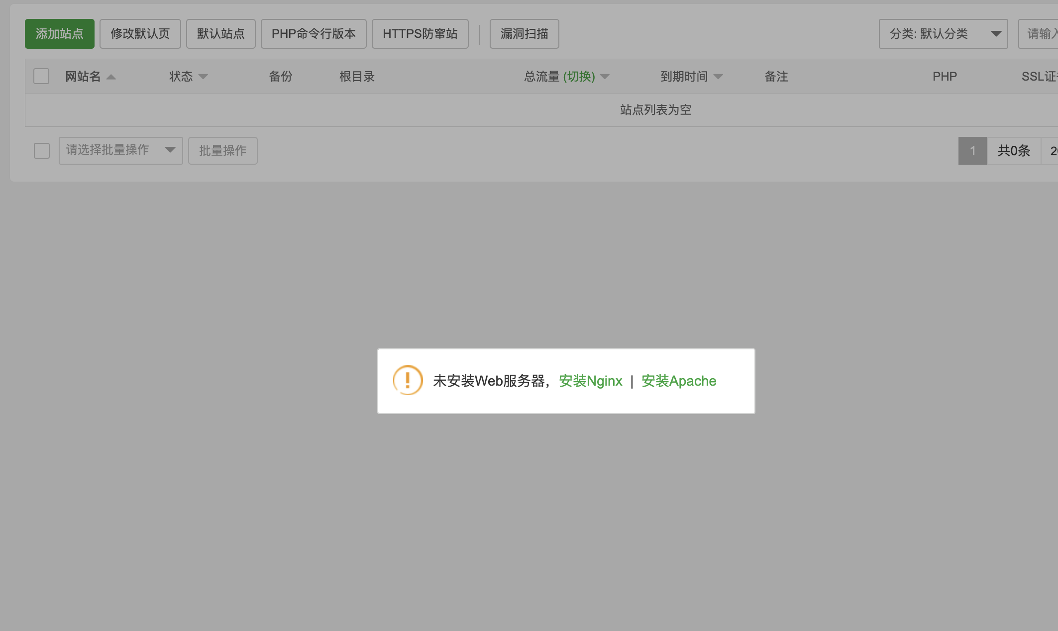Image resolution: width=1058 pixels, height=631 pixels.
Task: Click the PHP column header
Action: tap(945, 76)
